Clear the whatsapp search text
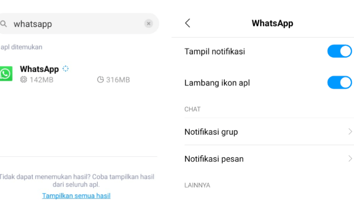The width and height of the screenshot is (354, 221). (x=149, y=23)
